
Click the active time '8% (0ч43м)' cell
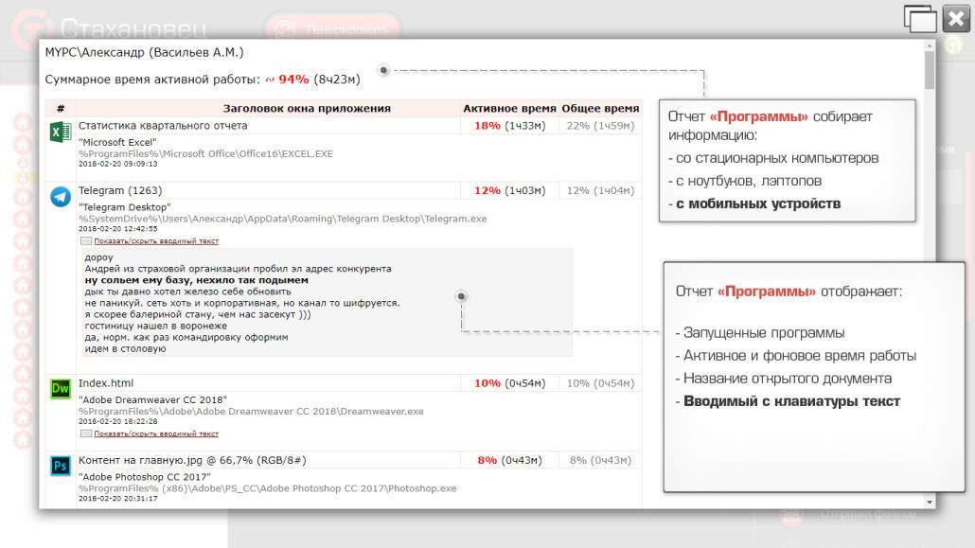click(x=510, y=460)
